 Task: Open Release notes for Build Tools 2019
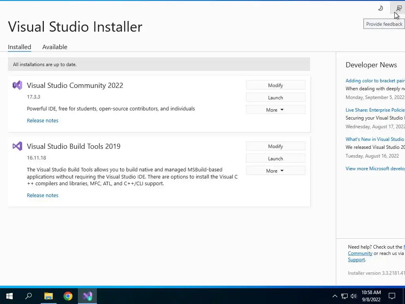pyautogui.click(x=43, y=195)
